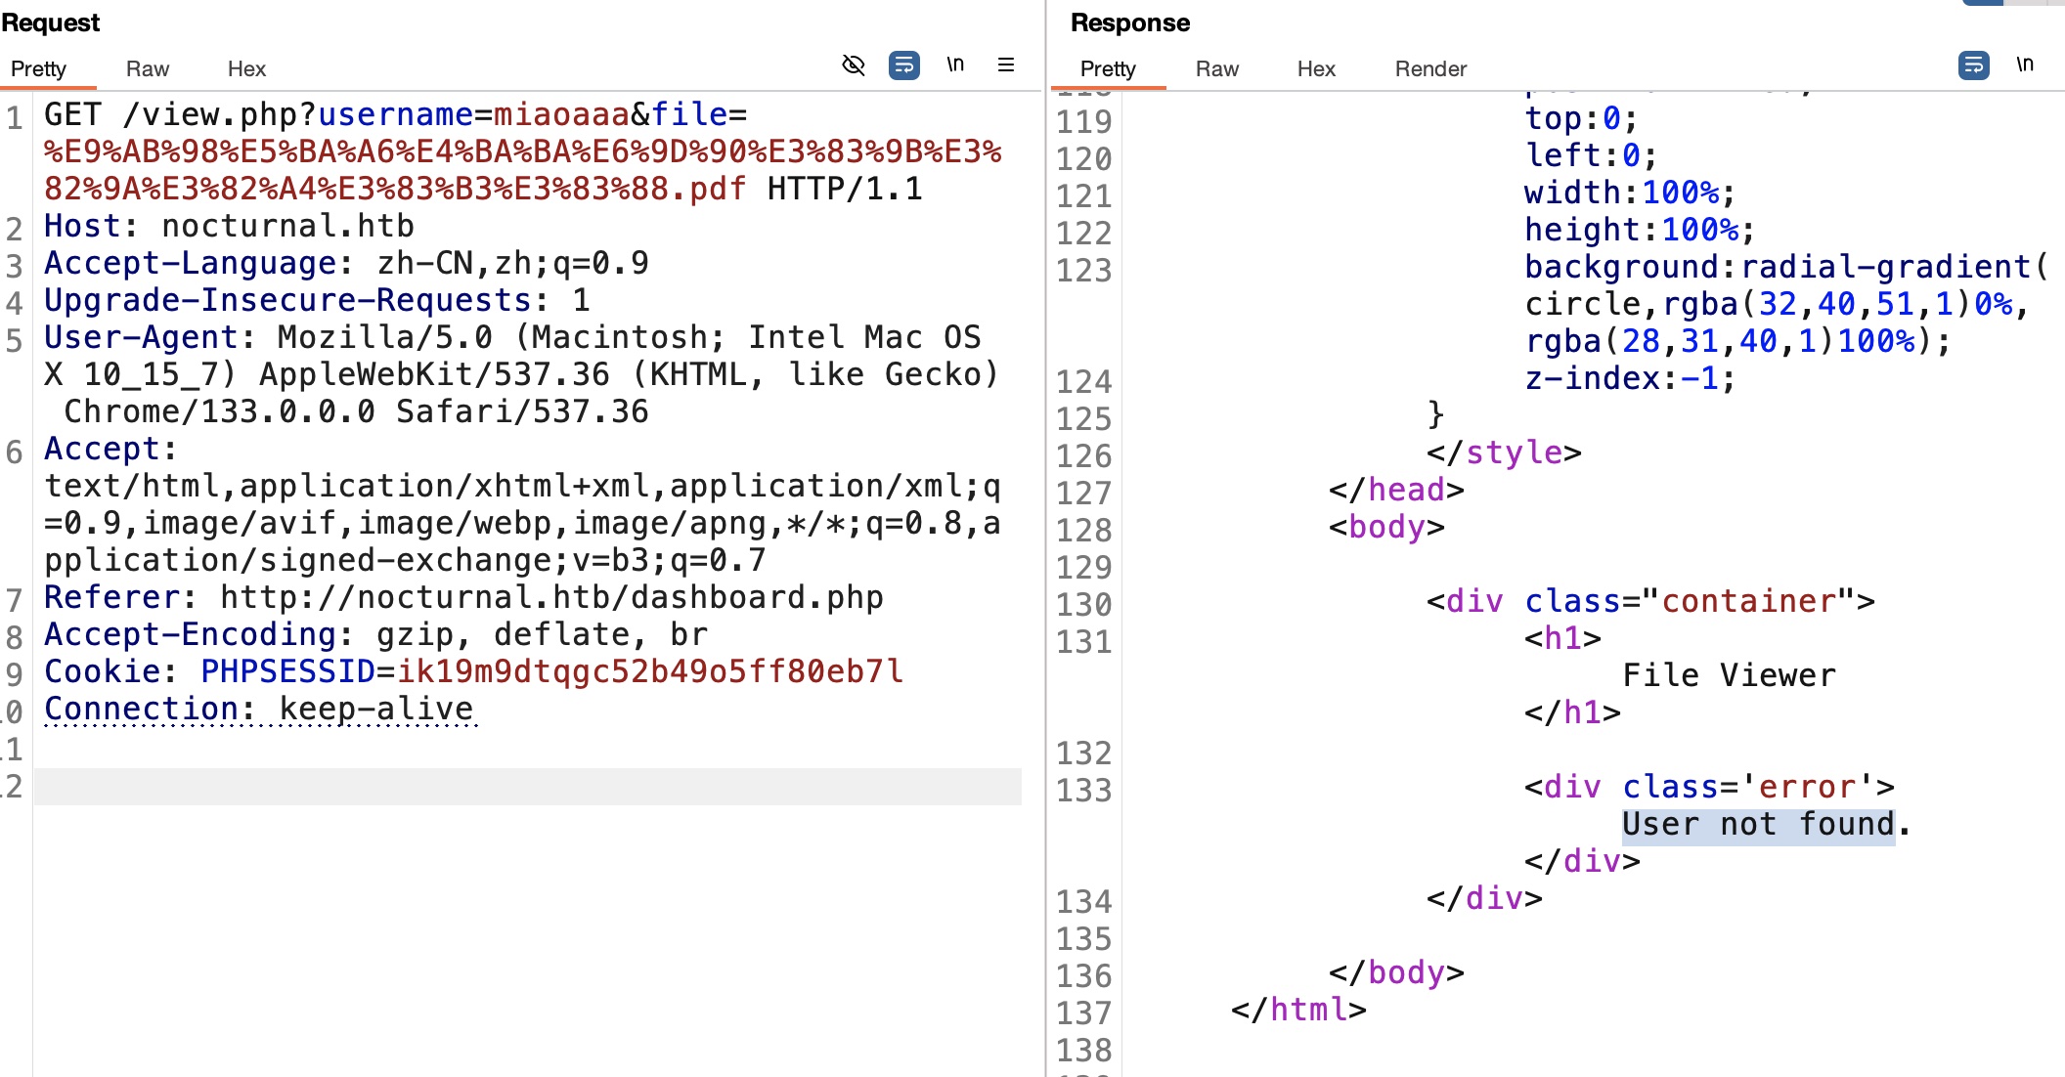
Task: Select the Request Pretty tab
Action: pyautogui.click(x=39, y=68)
